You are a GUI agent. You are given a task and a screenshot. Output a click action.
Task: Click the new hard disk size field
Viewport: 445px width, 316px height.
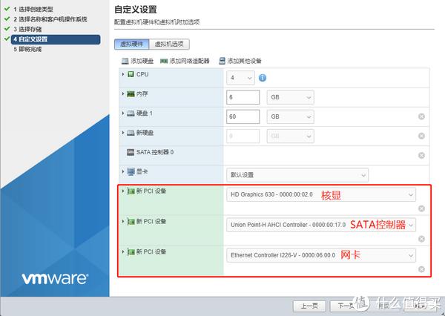pyautogui.click(x=243, y=136)
